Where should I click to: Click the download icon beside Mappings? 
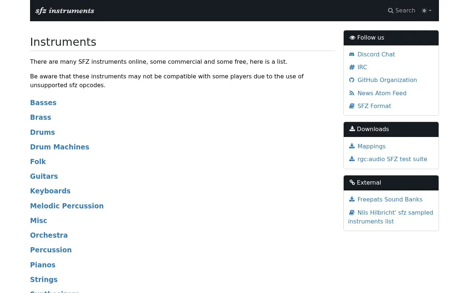(x=352, y=146)
